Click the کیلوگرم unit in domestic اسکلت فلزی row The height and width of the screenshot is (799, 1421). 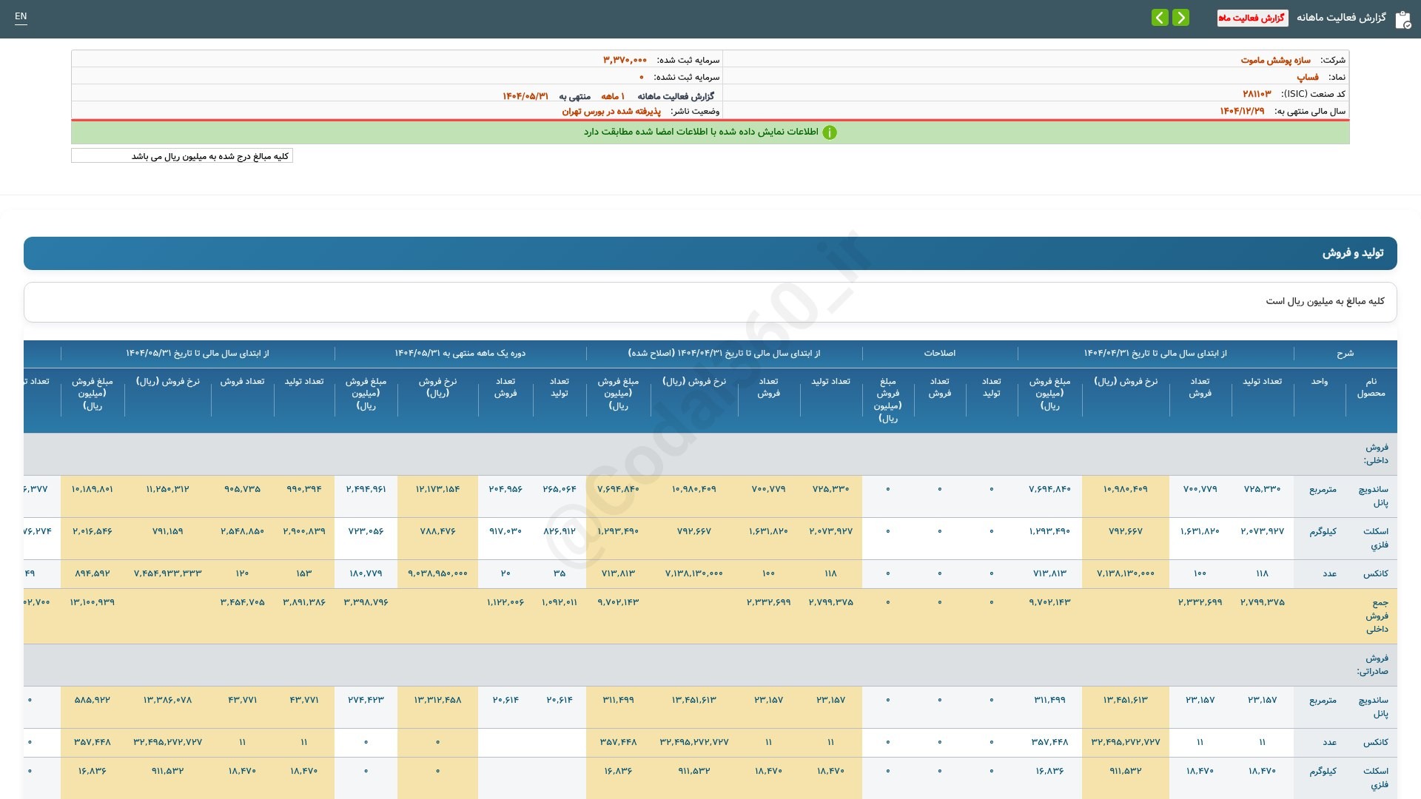point(1323,531)
